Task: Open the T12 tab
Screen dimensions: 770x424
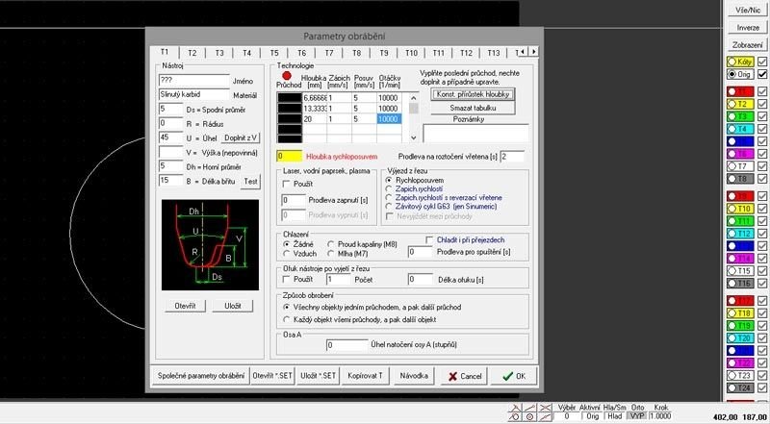Action: 466,53
